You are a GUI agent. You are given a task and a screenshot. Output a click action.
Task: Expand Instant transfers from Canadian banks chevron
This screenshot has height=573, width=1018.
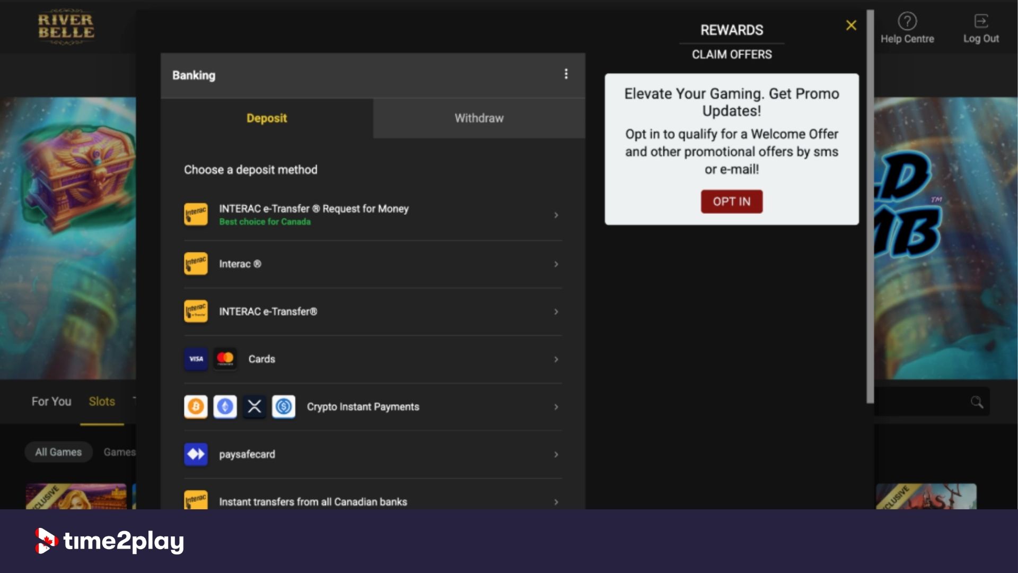pos(556,502)
